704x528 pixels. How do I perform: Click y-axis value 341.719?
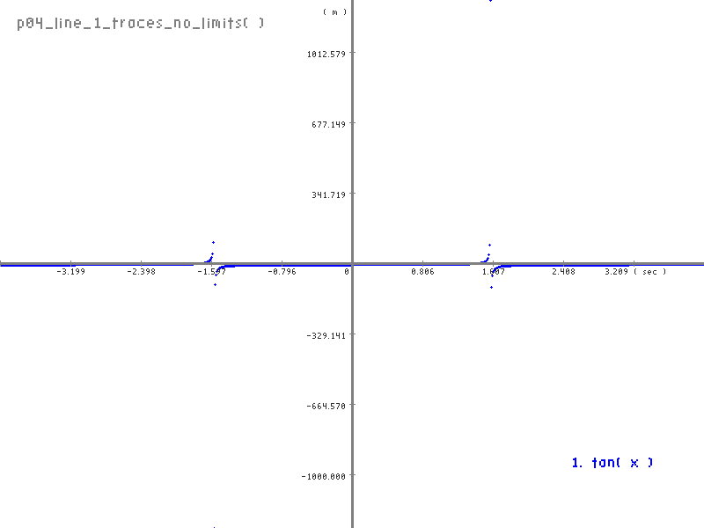(x=328, y=194)
